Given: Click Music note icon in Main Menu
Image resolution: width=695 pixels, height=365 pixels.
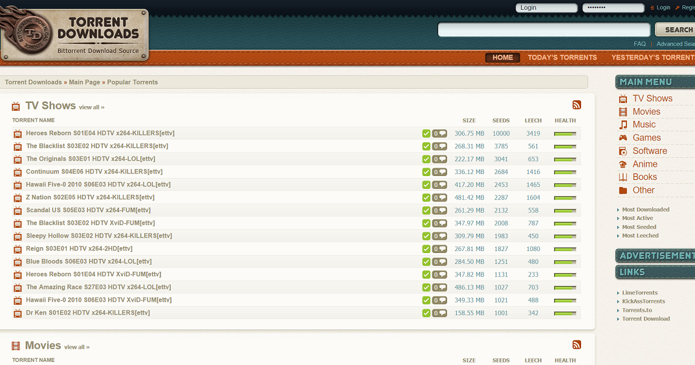Looking at the screenshot, I should click(623, 125).
